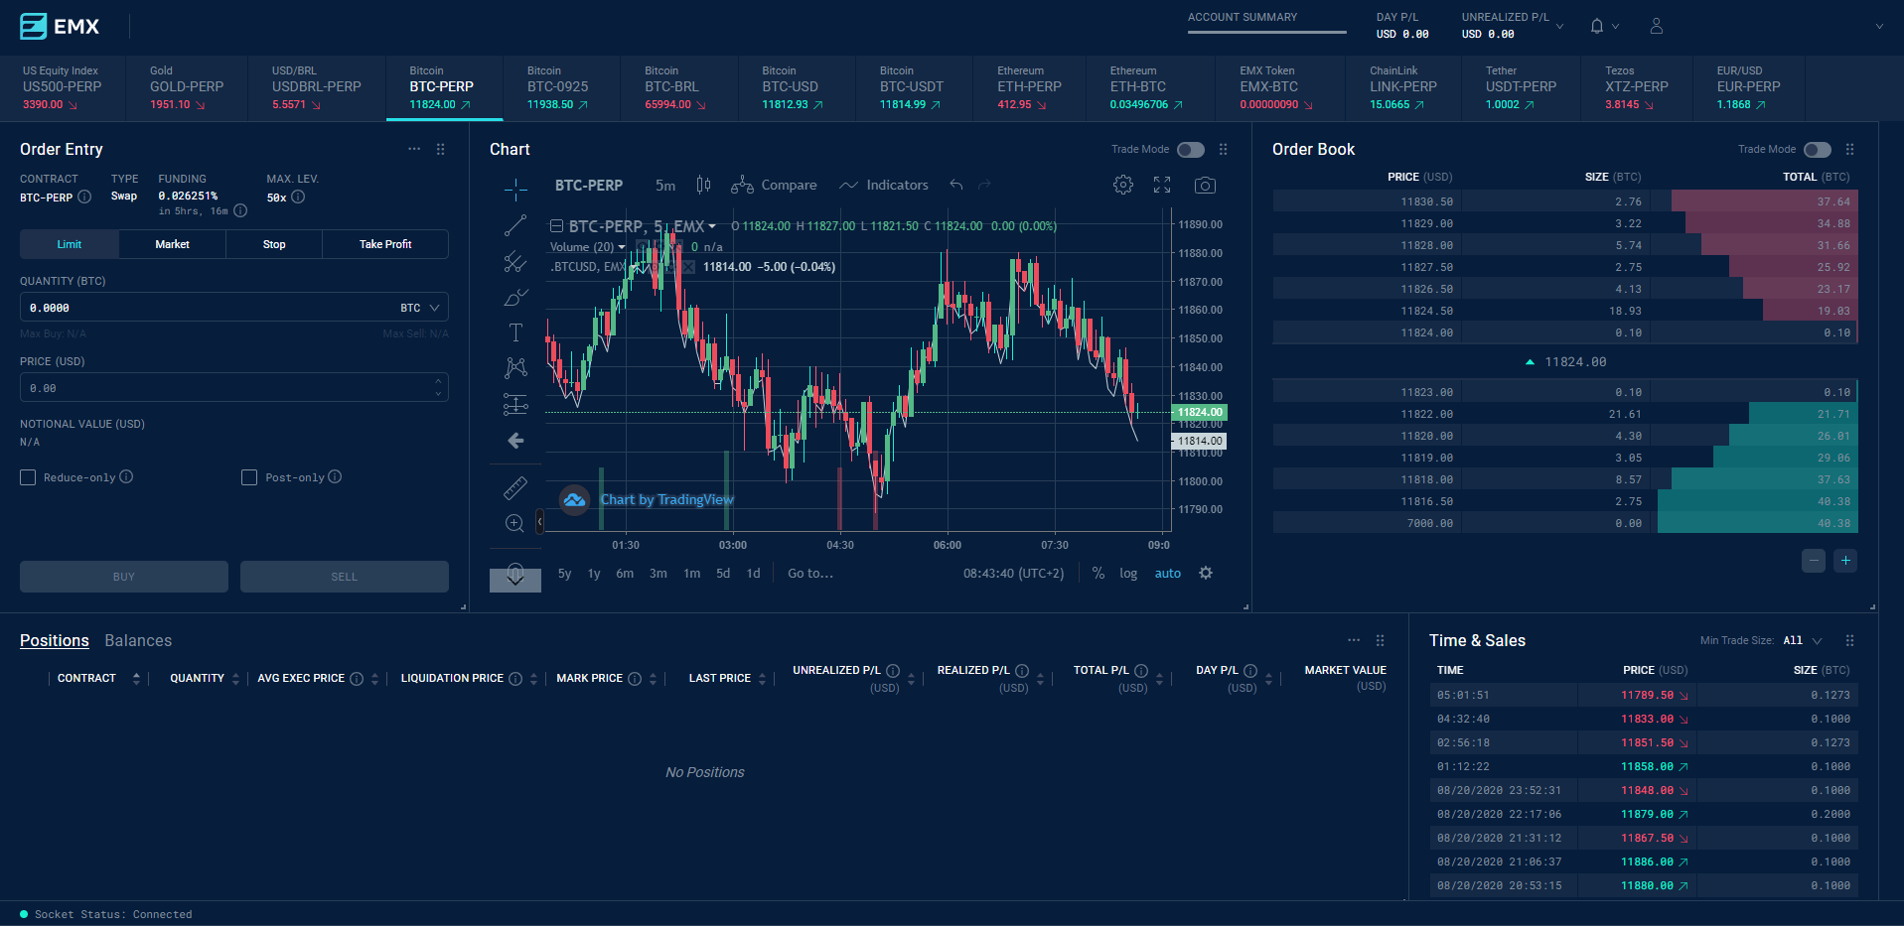Select the pitchfork drawing tool

point(515,262)
